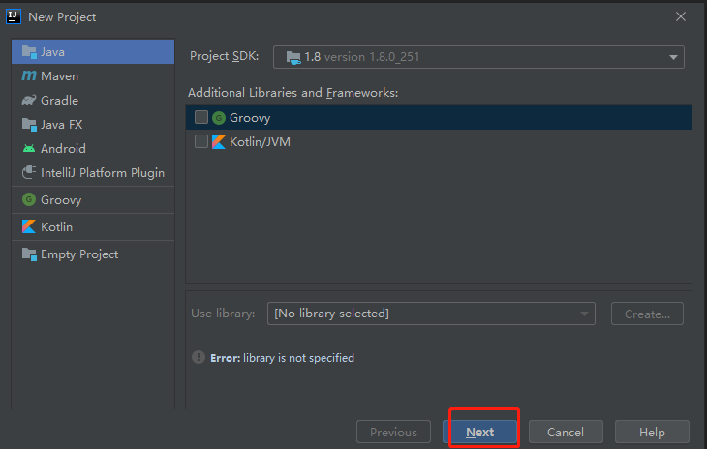Click the IntelliJ Platform Plugin icon

coord(29,172)
